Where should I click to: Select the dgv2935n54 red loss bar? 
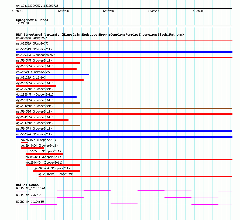(x=46, y=69)
